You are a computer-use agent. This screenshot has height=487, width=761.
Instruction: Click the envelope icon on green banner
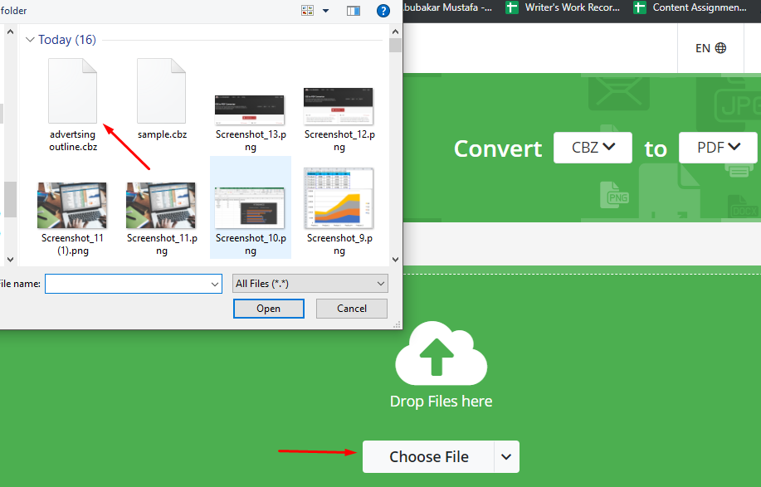point(618,94)
